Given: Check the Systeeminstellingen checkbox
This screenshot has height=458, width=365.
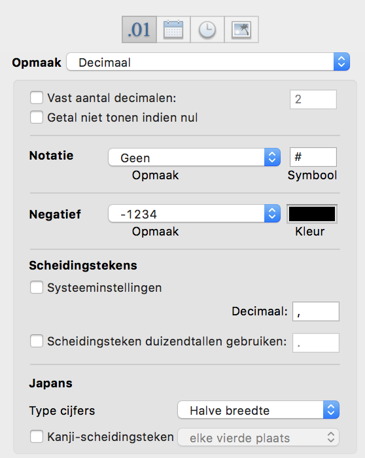Looking at the screenshot, I should pos(37,287).
